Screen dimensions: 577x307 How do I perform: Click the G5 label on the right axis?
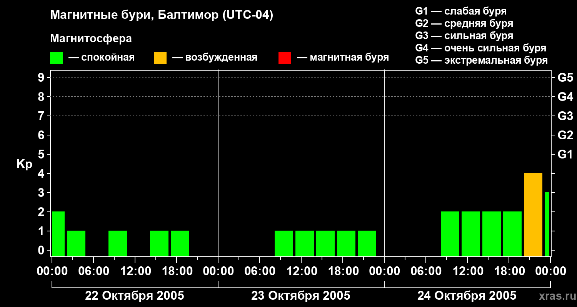(x=565, y=78)
